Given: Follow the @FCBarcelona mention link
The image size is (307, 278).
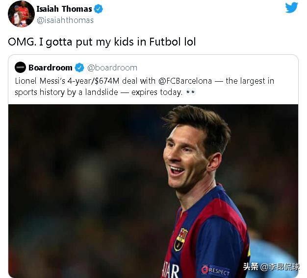Looking at the screenshot, I should 185,81.
